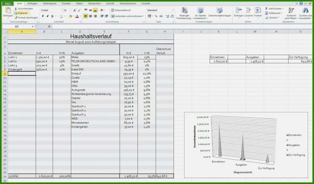Screen dimensions: 314x184
Task: Click the fx insert function icon
Action: (x=49, y=26)
